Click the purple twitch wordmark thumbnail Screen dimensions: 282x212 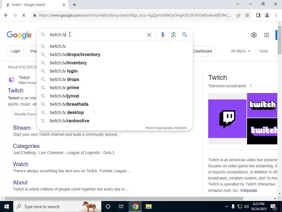pyautogui.click(x=262, y=105)
